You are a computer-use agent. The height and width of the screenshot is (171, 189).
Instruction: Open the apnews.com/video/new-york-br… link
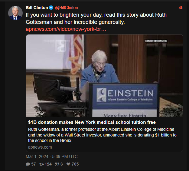click(x=66, y=29)
